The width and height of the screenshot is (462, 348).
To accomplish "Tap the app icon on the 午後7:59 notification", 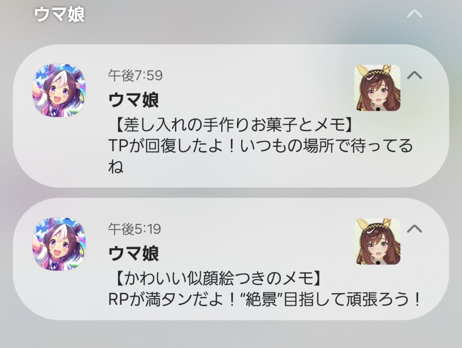I will click(59, 90).
